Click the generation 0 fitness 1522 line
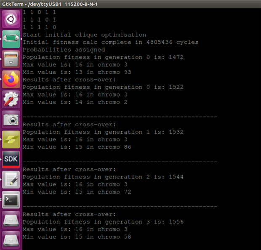The width and height of the screenshot is (261, 250). [x=103, y=87]
